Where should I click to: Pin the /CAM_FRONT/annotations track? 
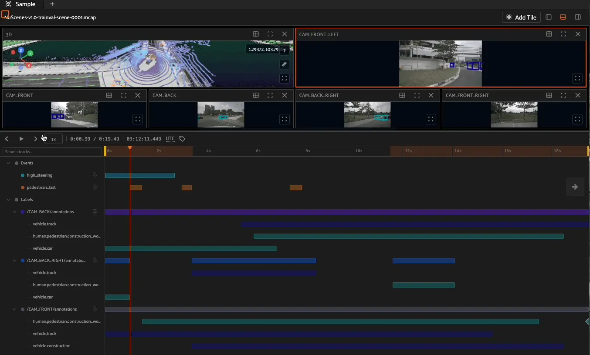(x=95, y=309)
